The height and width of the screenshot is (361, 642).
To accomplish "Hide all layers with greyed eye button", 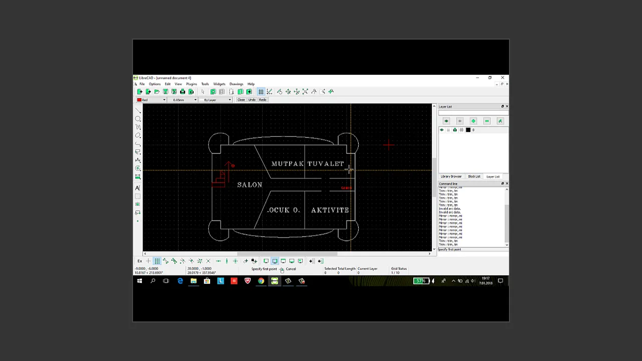I will (459, 121).
